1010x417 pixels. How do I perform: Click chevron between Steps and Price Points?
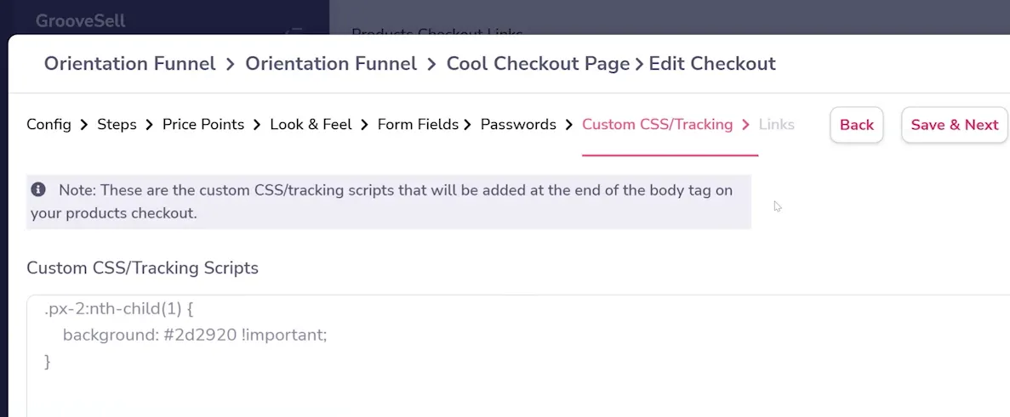[x=150, y=125]
